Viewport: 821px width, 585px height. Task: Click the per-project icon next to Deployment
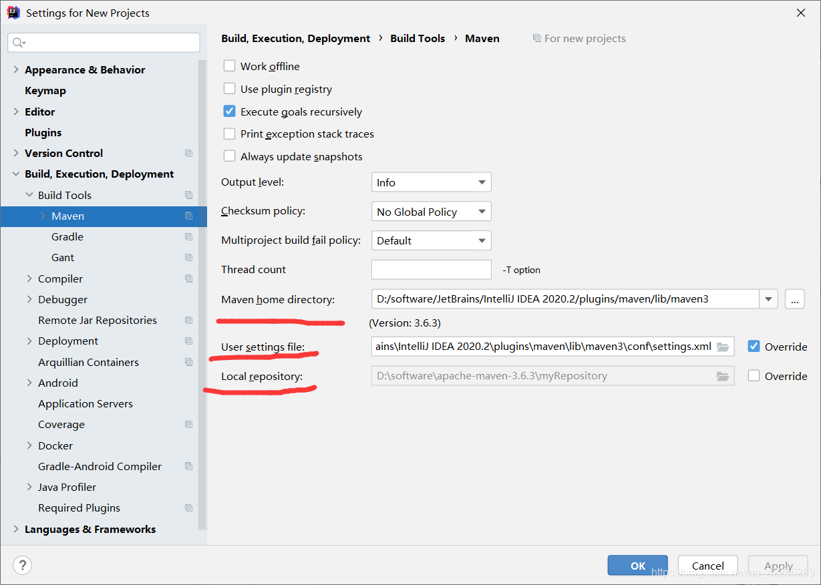coord(188,341)
